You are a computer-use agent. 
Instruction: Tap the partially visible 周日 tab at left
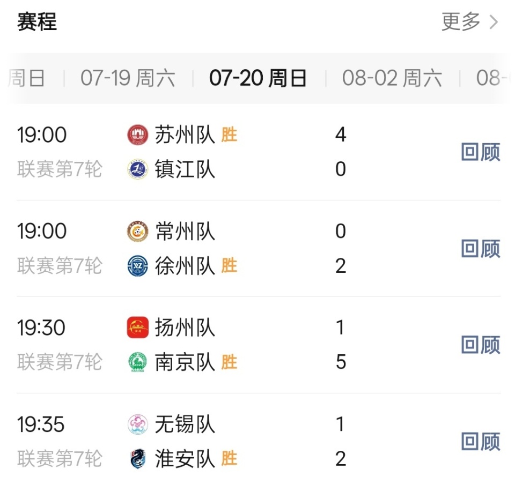pos(27,78)
